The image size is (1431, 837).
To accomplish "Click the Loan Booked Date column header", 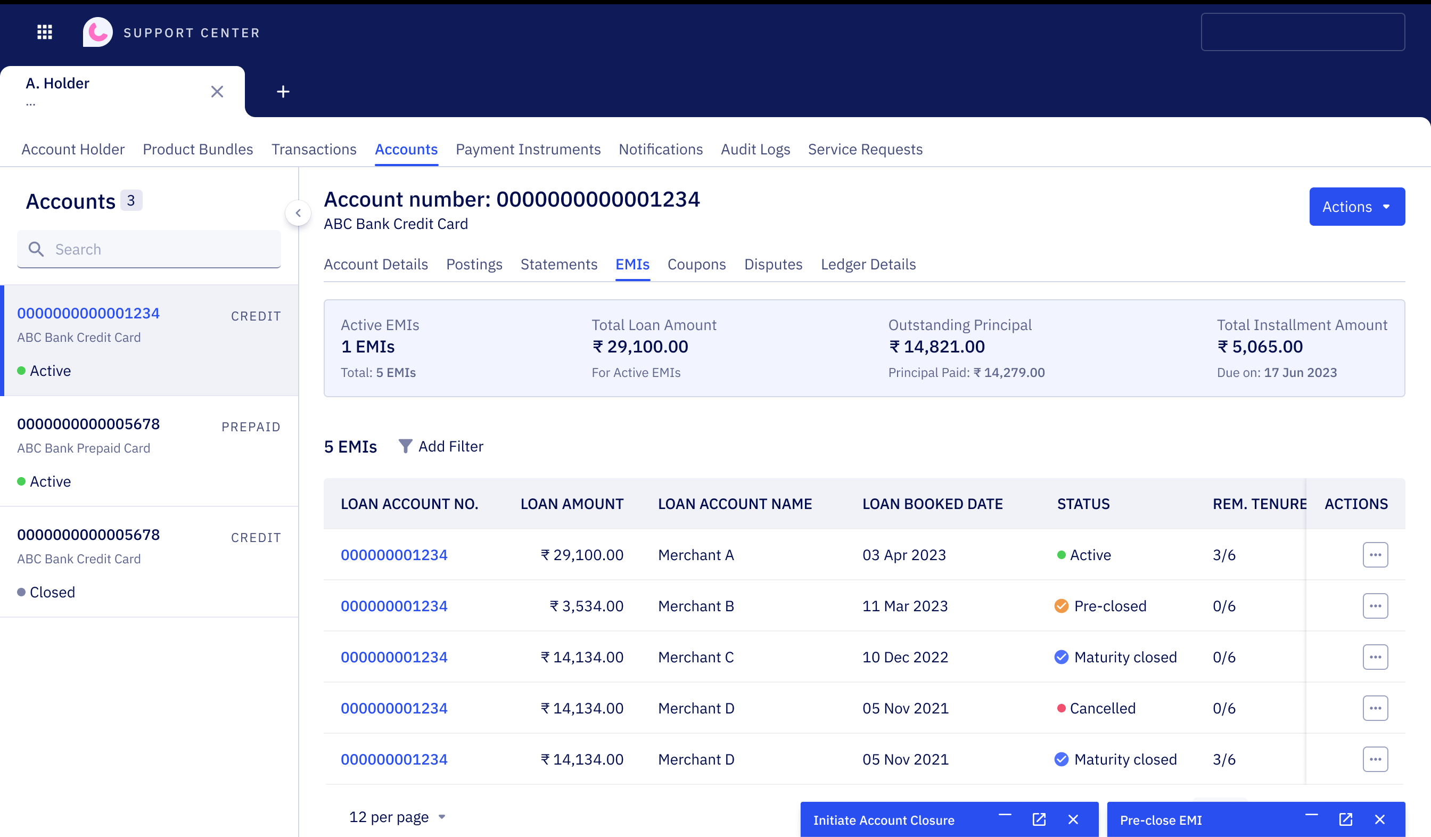I will 932,504.
